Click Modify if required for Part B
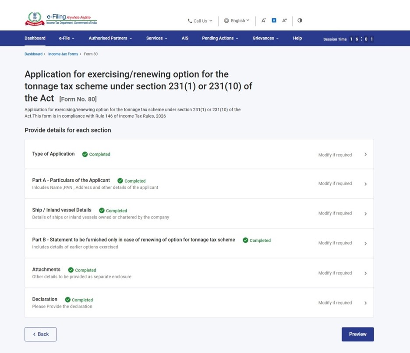 [335, 243]
